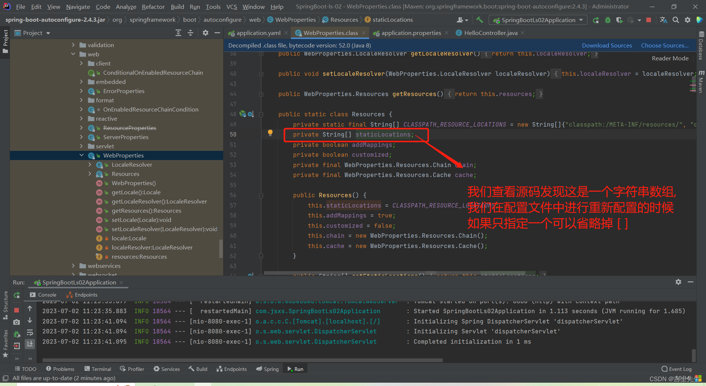Screen dimensions: 706x386
Task: Click Collapse All icon in Project panel
Action: coord(190,33)
